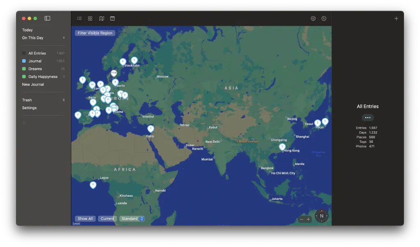Toggle the sidebar visibility icon
The image size is (420, 247).
click(x=47, y=18)
